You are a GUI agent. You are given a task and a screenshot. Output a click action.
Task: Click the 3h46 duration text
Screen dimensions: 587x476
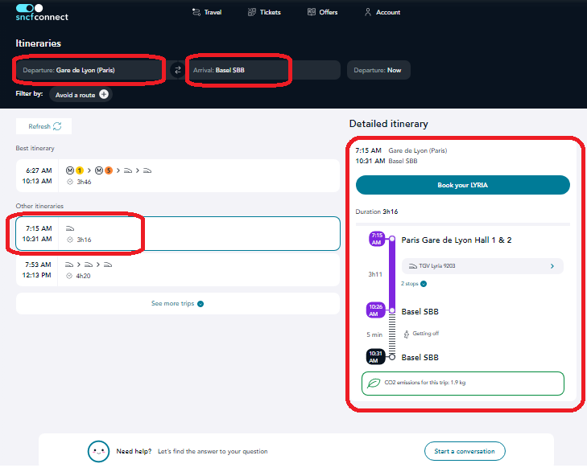pyautogui.click(x=84, y=182)
